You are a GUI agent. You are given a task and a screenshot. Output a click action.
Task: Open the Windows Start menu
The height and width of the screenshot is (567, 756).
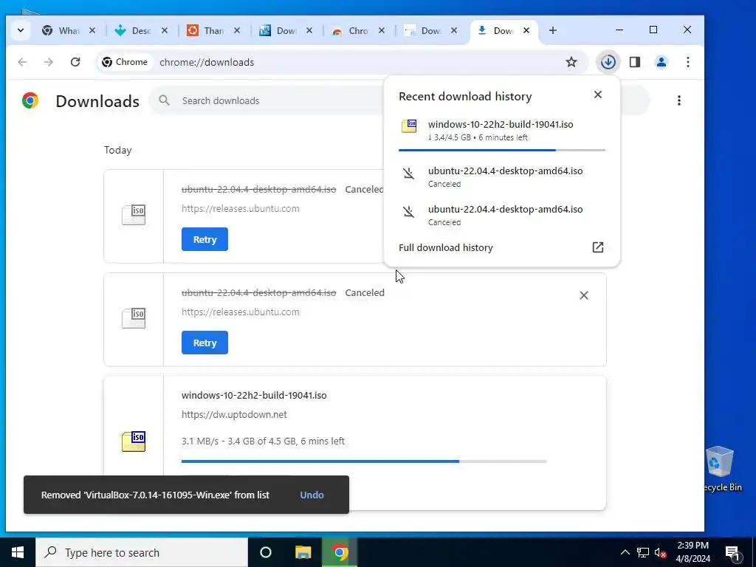18,552
